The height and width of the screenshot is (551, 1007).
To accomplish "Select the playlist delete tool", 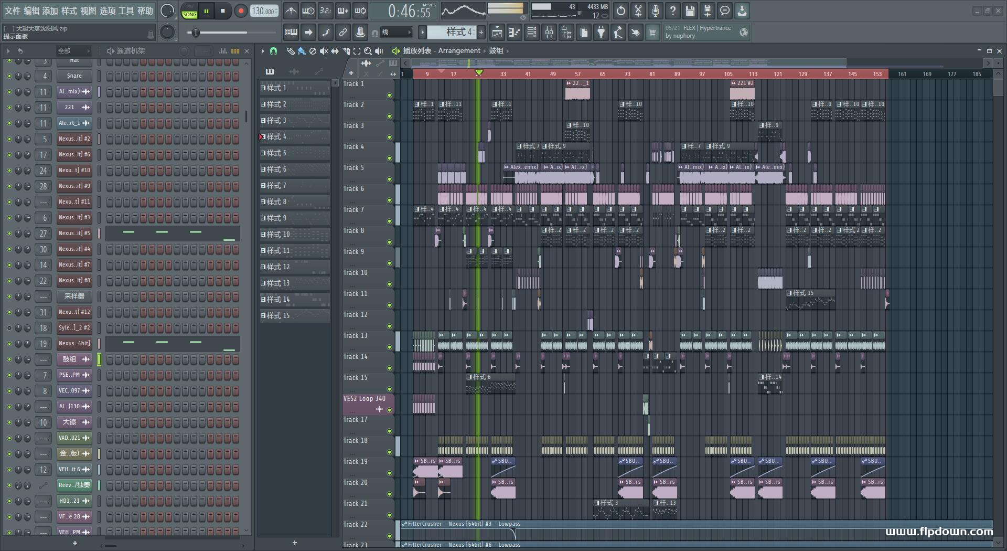I will [x=313, y=51].
